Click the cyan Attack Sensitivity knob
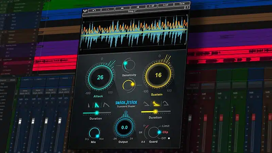 point(129,65)
